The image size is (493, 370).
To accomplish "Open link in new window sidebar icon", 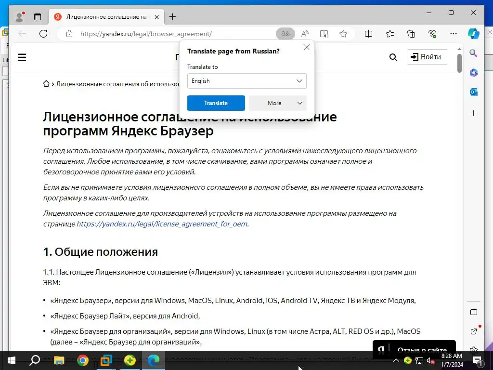I will pos(474,331).
